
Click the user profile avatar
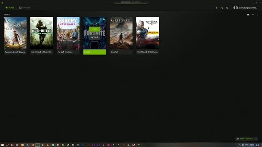(236, 8)
